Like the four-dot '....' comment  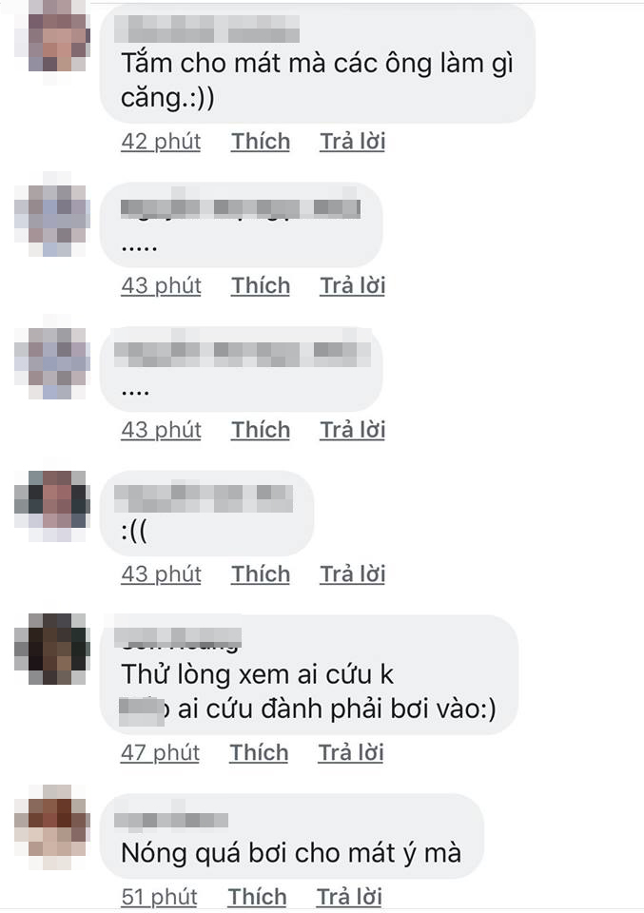261,430
